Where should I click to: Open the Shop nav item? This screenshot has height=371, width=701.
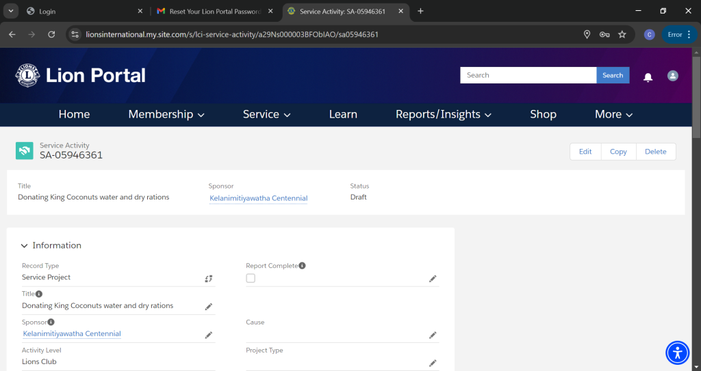543,114
